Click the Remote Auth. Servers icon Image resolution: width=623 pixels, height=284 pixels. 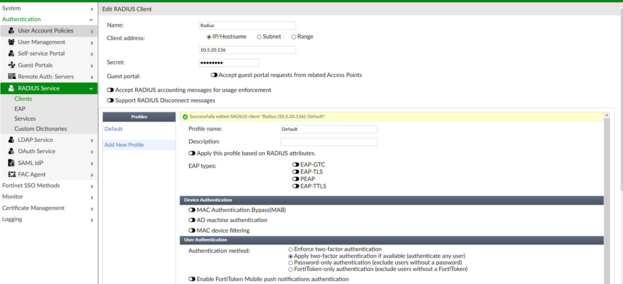[x=12, y=77]
